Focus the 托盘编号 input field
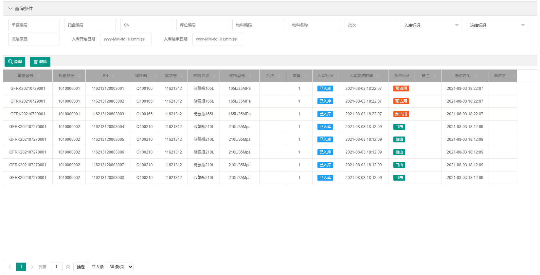 (90, 25)
